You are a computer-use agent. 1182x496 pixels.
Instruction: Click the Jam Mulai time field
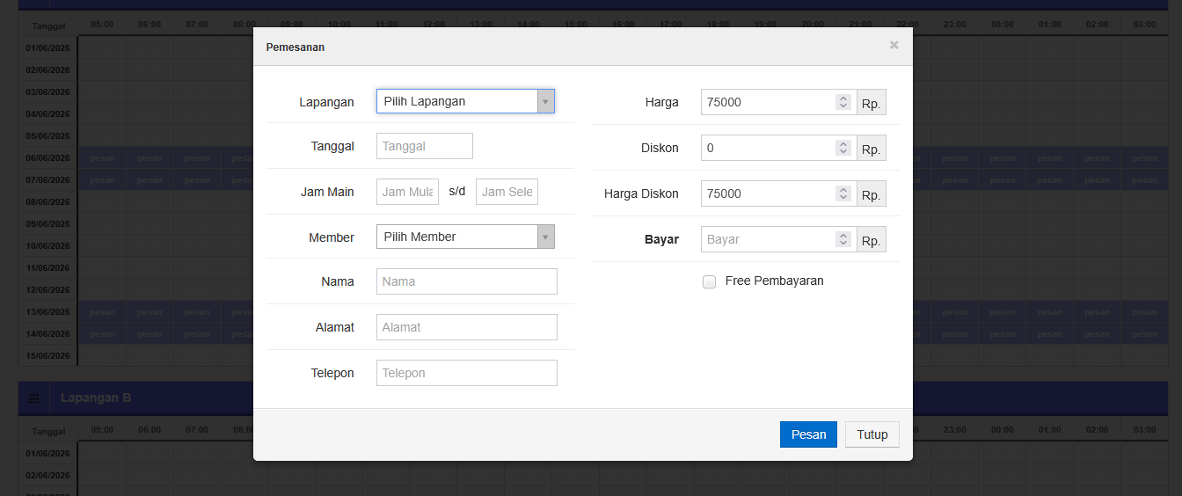pos(407,192)
